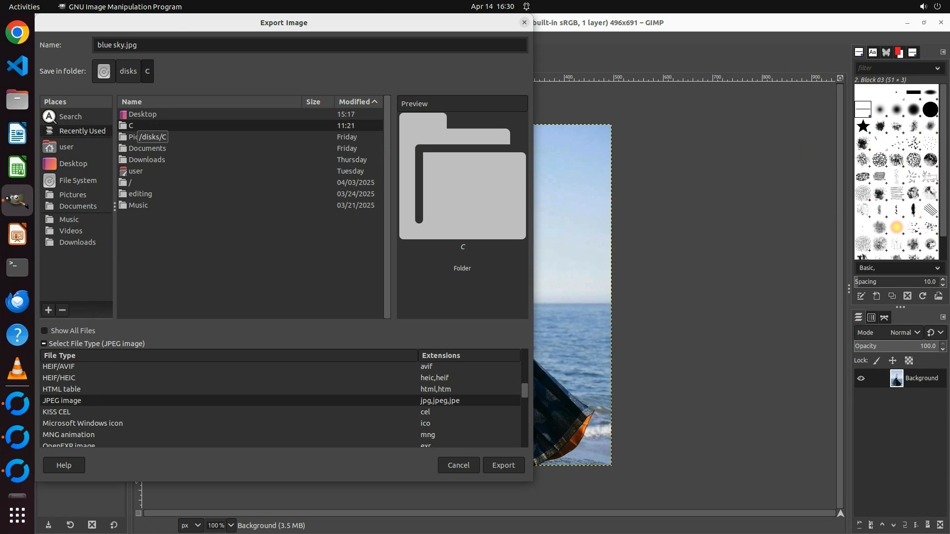
Task: Toggle lock position and size icon
Action: (893, 361)
